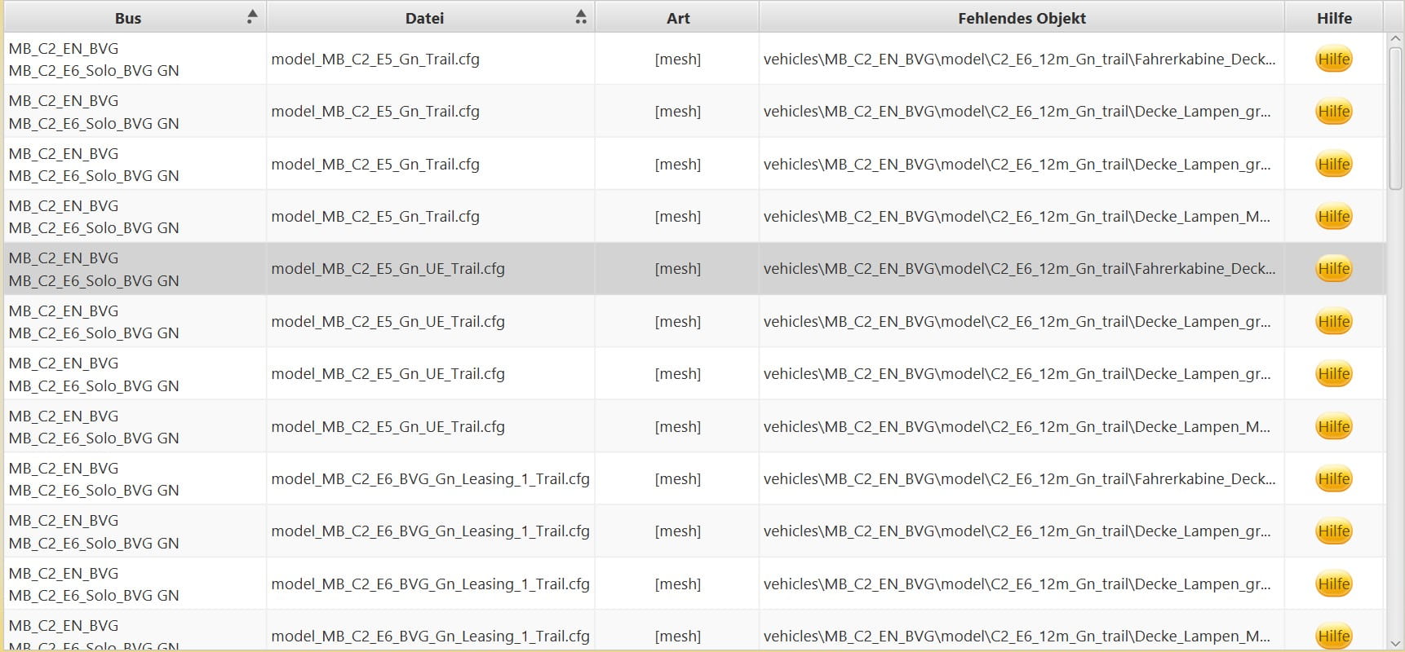
Task: Click [mesh] in the E5_Gn_Trail Decke_Lampen_M row
Action: [677, 217]
